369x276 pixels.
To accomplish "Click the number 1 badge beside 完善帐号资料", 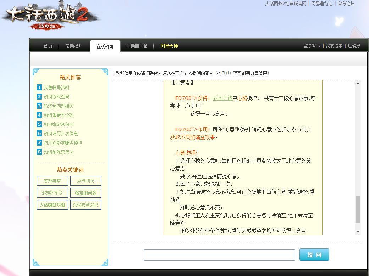I will click(39, 88).
